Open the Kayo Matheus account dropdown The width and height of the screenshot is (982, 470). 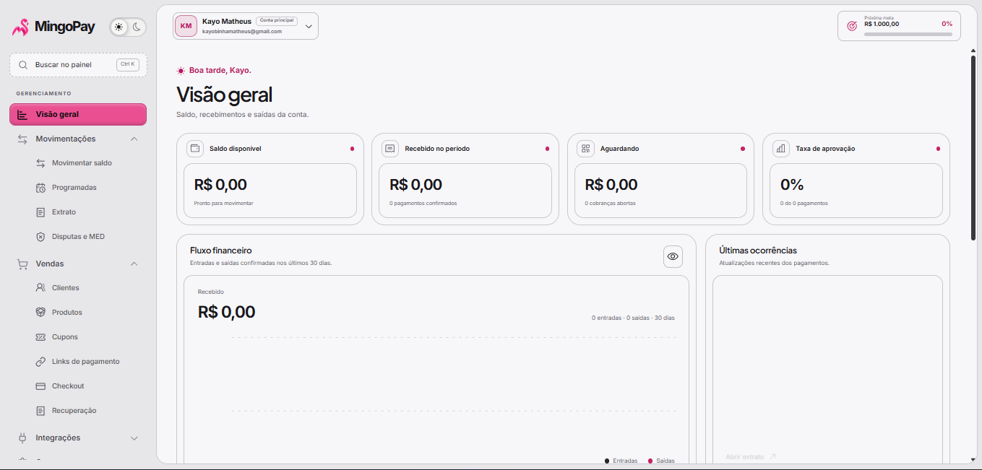246,26
